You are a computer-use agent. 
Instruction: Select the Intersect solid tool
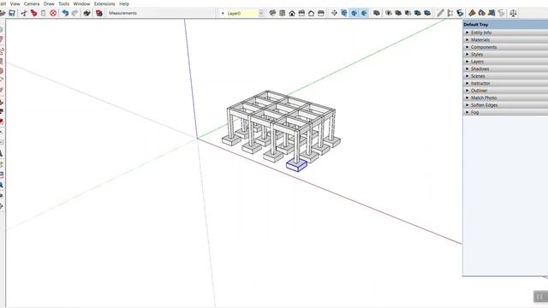(389, 14)
